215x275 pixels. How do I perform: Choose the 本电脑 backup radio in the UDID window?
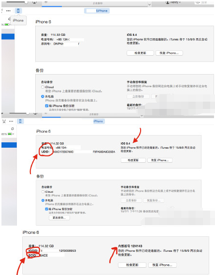(43, 200)
